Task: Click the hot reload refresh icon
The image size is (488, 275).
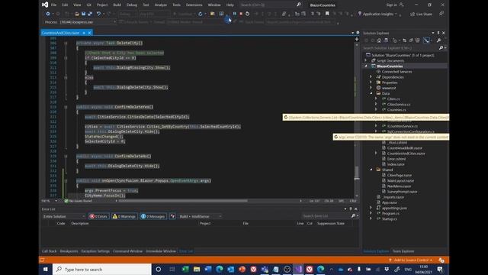Action: pyautogui.click(x=200, y=14)
